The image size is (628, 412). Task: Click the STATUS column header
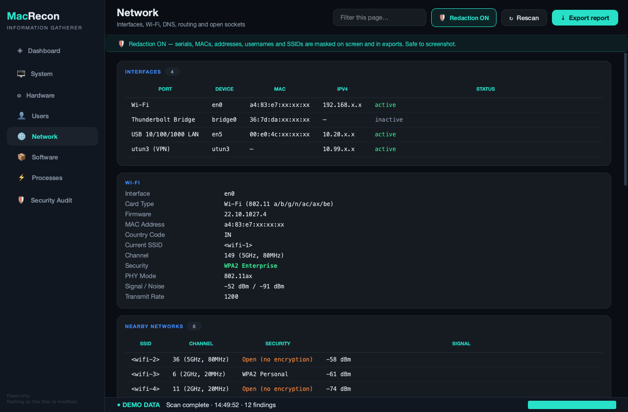click(x=486, y=89)
